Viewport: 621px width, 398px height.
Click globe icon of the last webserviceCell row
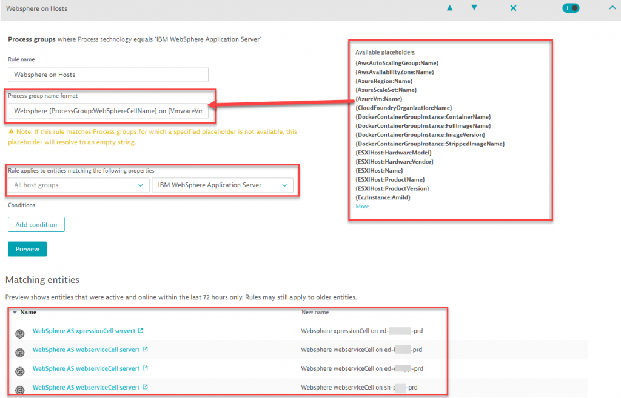(19, 388)
